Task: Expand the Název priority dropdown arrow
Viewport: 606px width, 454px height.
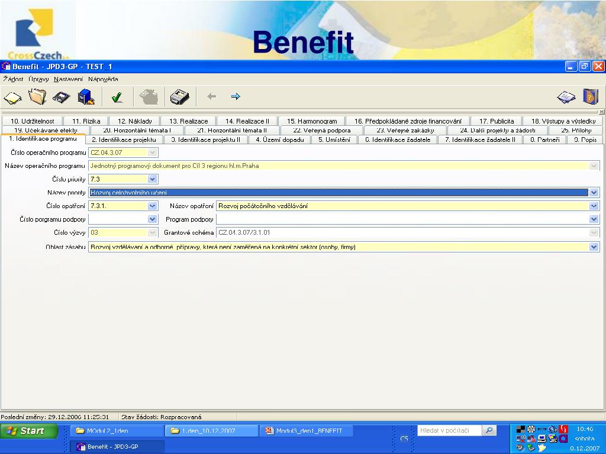Action: pos(594,192)
